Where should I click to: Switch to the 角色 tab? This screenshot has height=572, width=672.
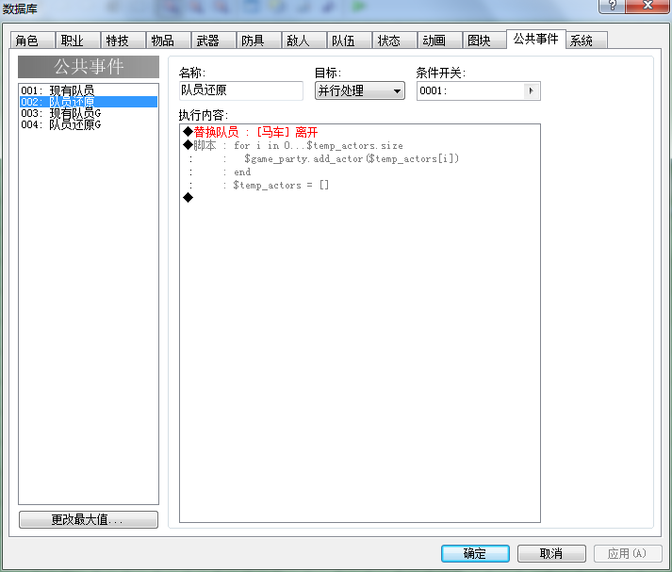pos(33,41)
